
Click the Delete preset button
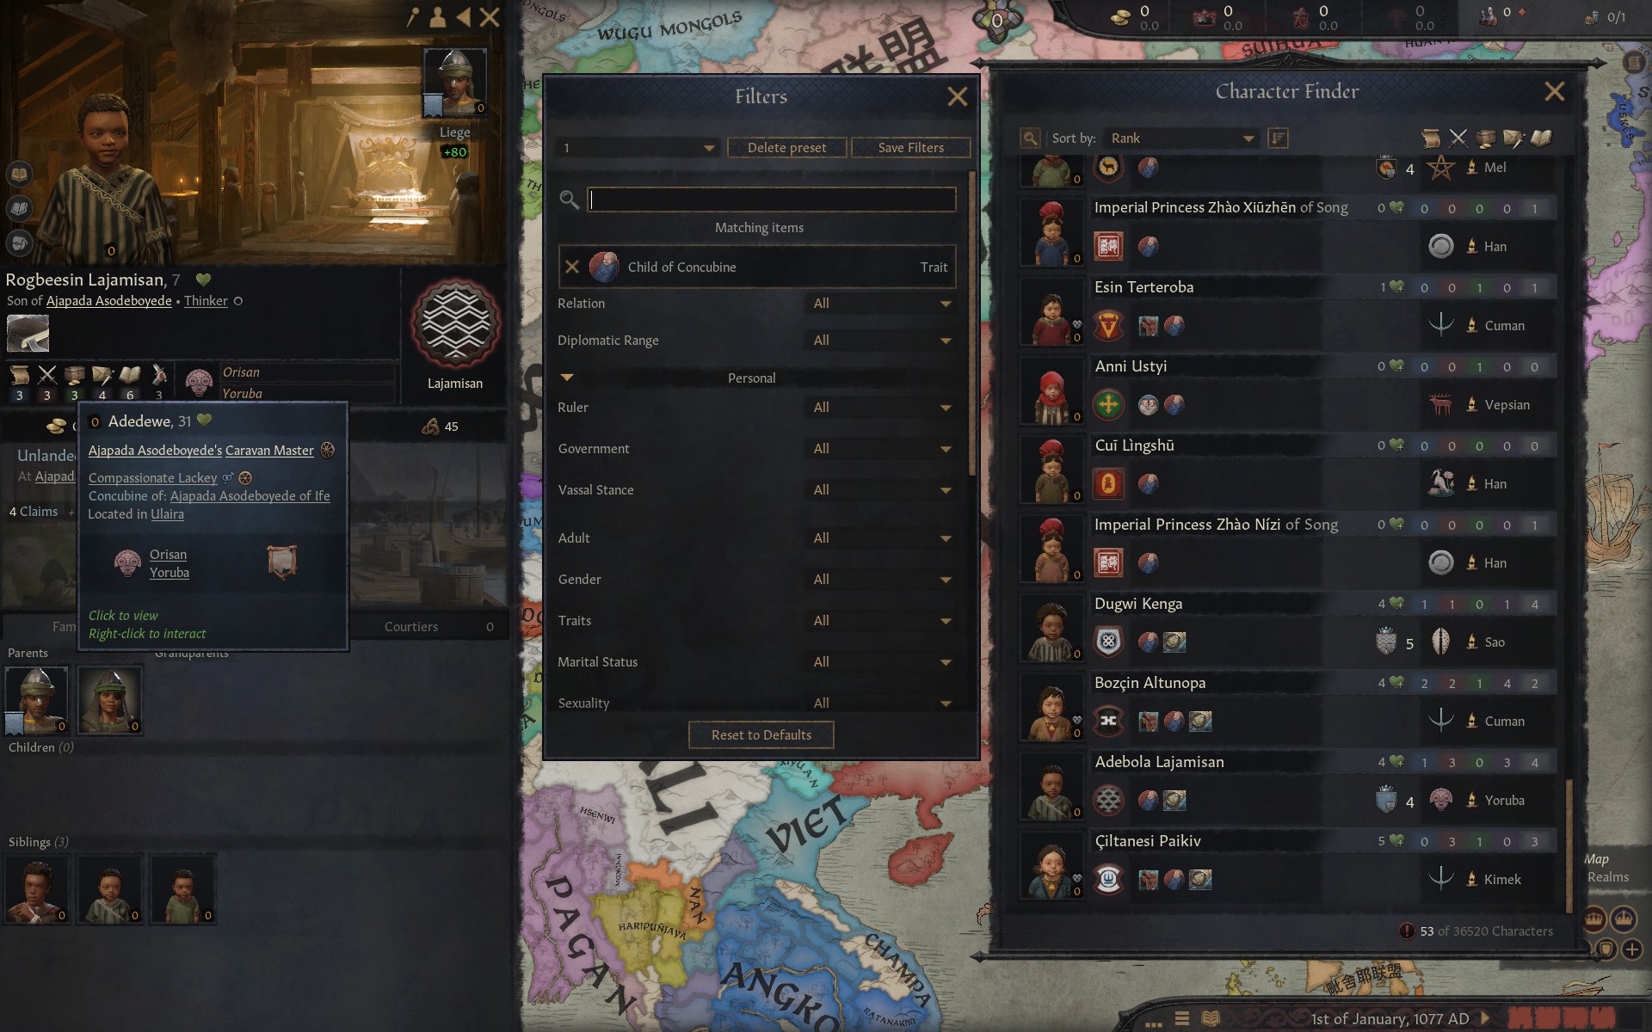786,148
